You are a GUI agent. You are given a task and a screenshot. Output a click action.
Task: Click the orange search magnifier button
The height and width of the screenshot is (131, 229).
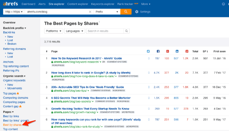click(126, 12)
